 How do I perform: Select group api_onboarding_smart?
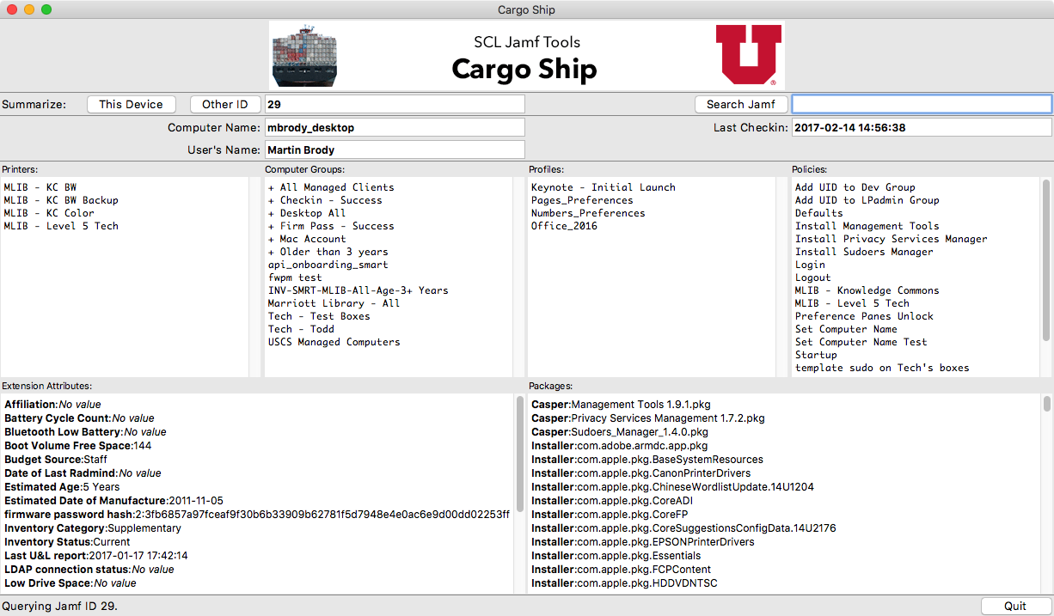point(328,265)
